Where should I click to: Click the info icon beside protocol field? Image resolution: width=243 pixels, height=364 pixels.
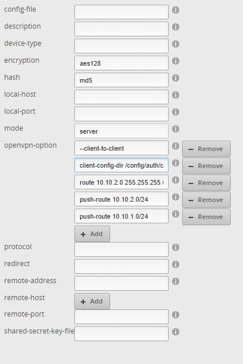coord(176,247)
